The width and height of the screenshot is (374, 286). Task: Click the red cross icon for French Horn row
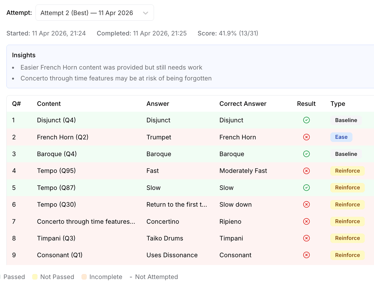coord(306,137)
